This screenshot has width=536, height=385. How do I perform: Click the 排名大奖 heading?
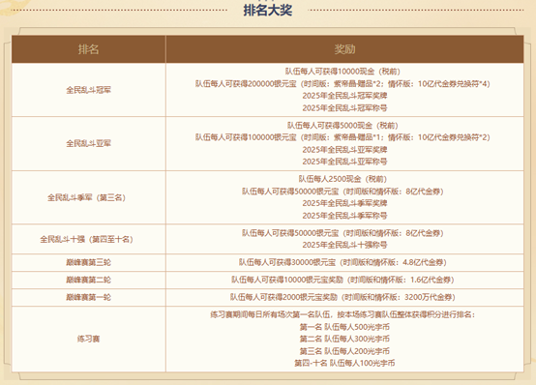click(x=268, y=10)
